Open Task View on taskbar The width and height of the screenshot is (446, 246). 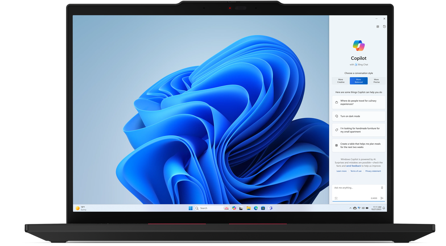[x=241, y=208]
